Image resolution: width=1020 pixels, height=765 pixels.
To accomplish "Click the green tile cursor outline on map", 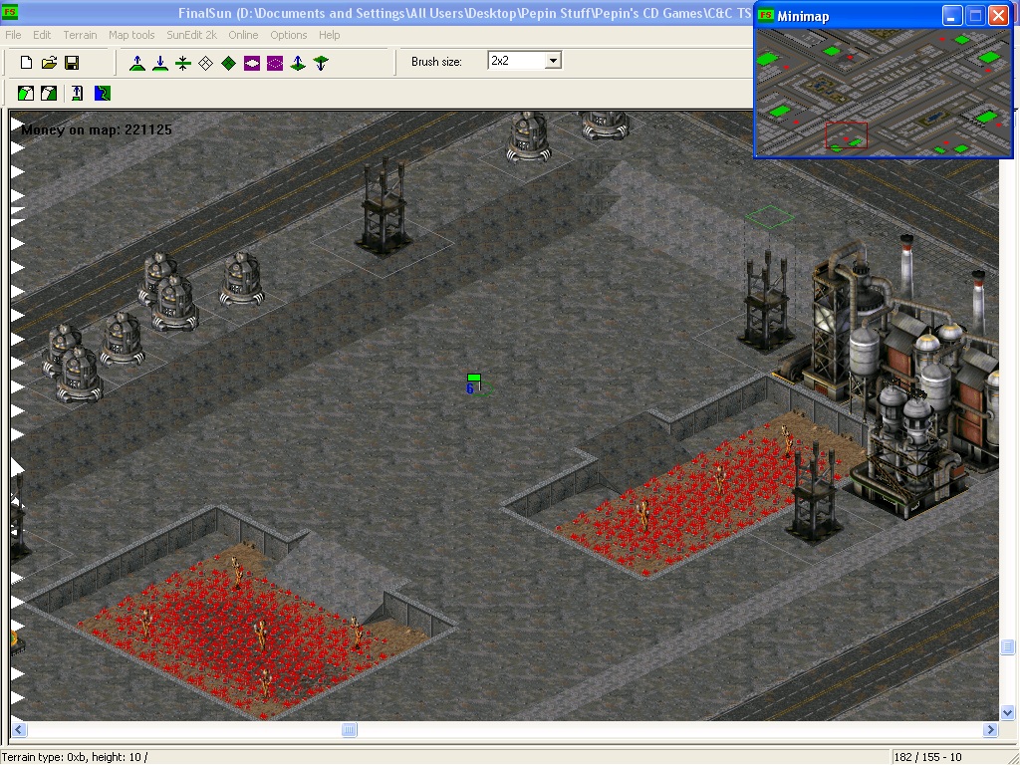I will tap(770, 217).
